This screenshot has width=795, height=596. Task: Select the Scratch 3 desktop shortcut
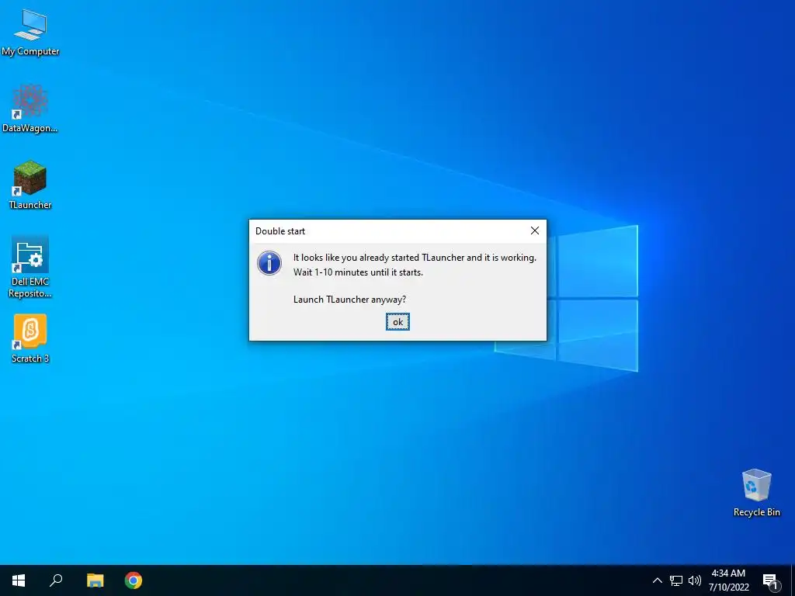30,338
